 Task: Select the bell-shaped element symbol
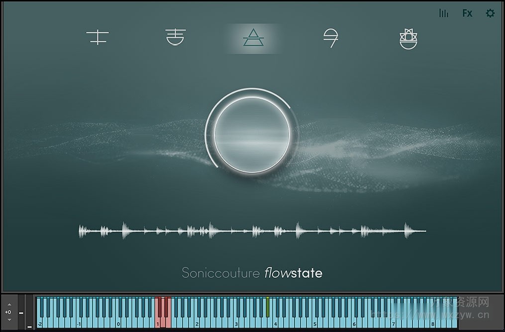[174, 37]
